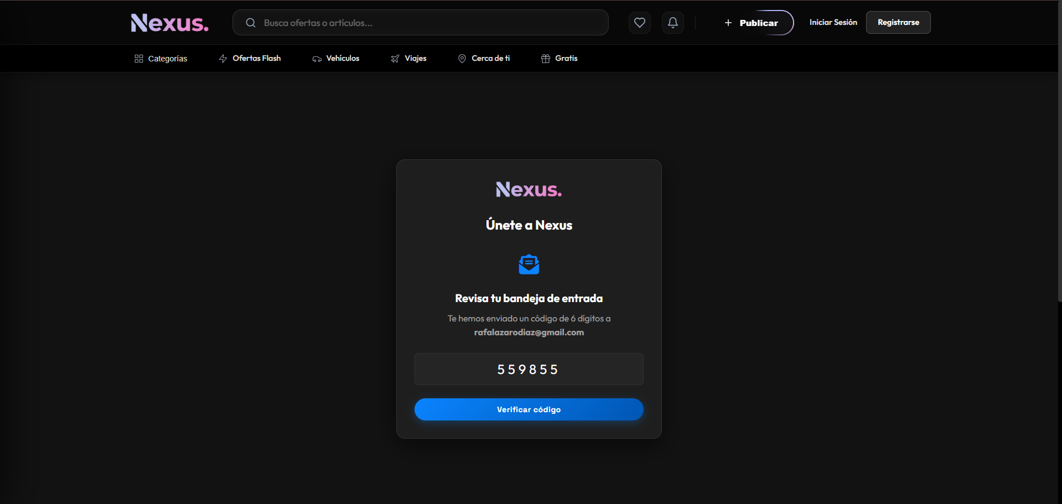Click the magnifier icon in search bar
Image resolution: width=1062 pixels, height=504 pixels.
coord(251,23)
